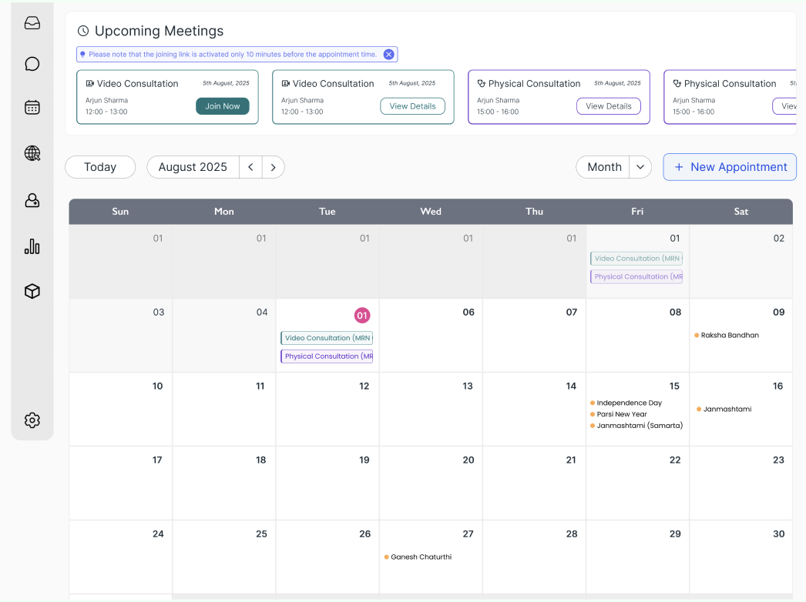Open the bar chart analytics icon
The width and height of the screenshot is (806, 602).
[x=32, y=246]
